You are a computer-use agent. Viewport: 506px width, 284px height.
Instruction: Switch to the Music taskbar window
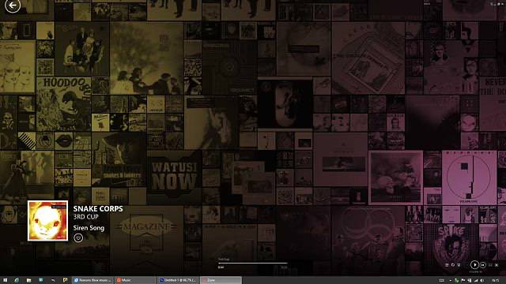[x=135, y=281]
